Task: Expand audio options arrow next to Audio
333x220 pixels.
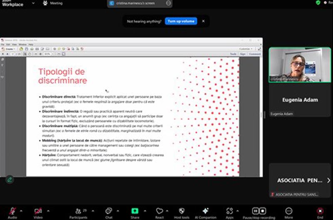Action: click(21, 210)
